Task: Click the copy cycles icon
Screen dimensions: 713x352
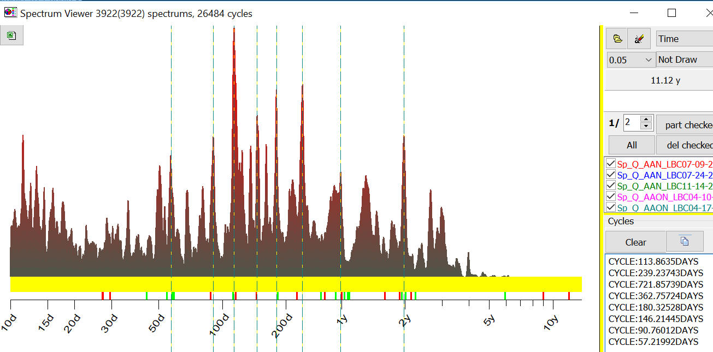Action: click(x=684, y=241)
